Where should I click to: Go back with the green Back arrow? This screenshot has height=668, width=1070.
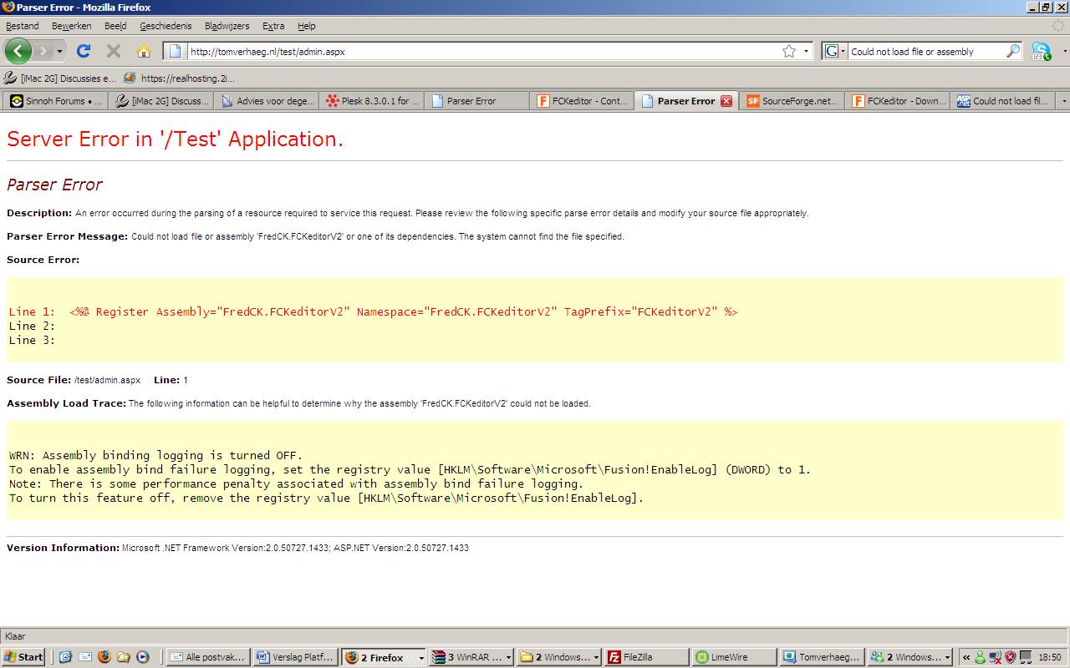pos(18,51)
